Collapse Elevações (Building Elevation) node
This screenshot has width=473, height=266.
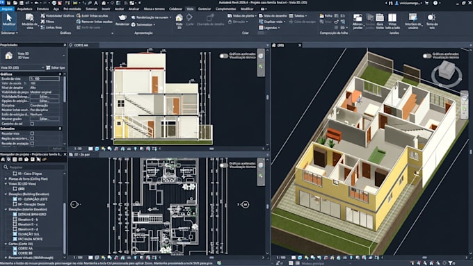pos(6,194)
